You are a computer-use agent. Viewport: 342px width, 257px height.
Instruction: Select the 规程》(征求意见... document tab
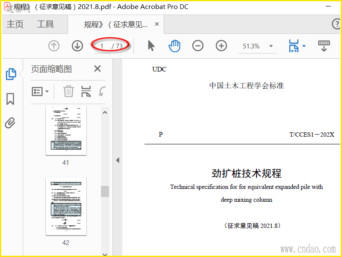point(115,24)
